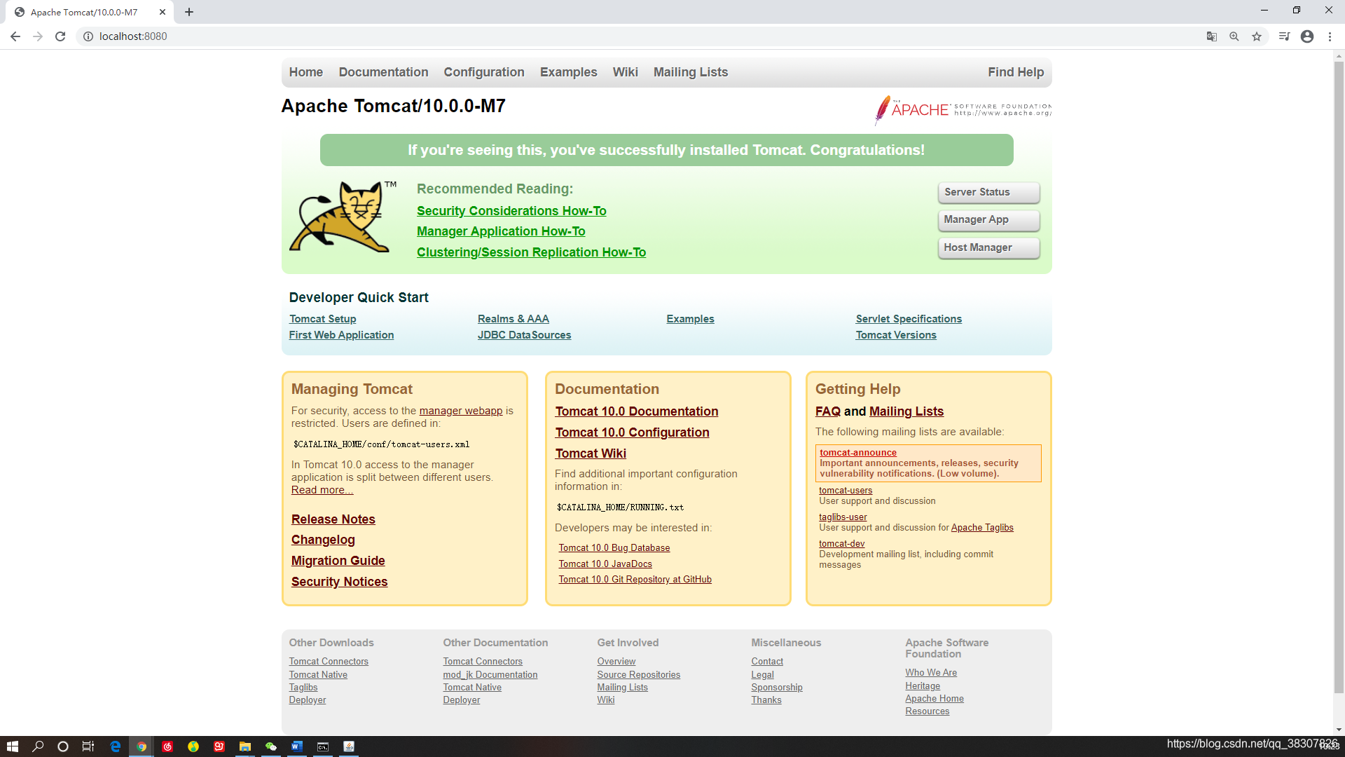Select Configuration in the top navigation

[483, 72]
